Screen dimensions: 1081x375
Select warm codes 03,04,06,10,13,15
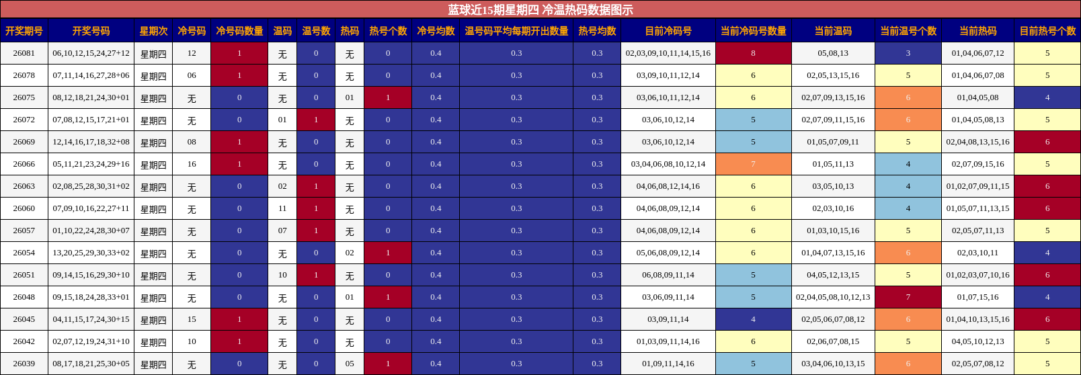(x=833, y=364)
